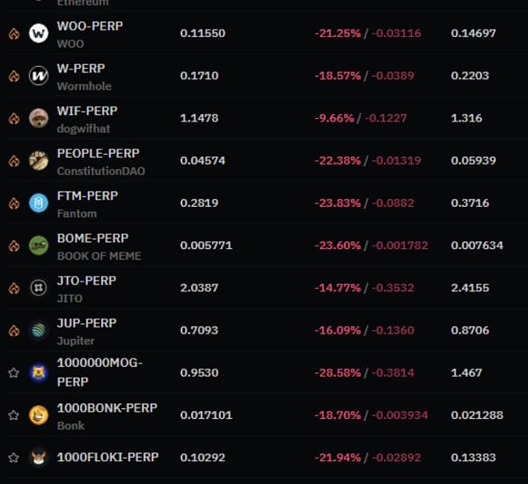Click the Fantom FTM-PERP coin logo

39,202
